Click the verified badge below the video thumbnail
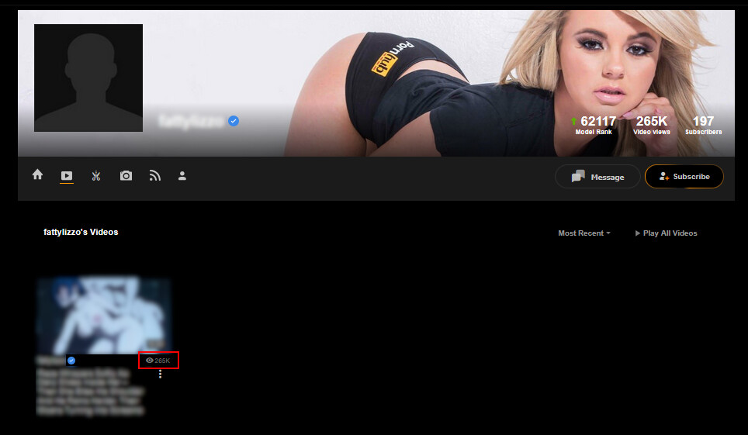The width and height of the screenshot is (748, 435). [71, 361]
